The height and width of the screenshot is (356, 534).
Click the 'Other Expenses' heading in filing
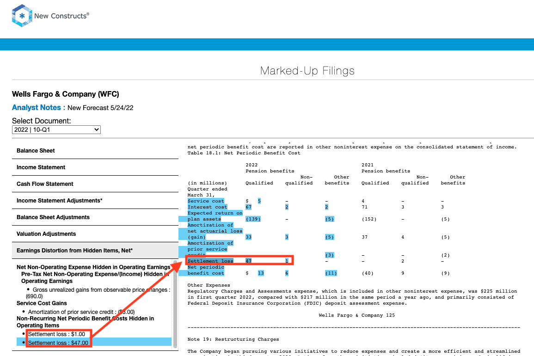click(209, 285)
